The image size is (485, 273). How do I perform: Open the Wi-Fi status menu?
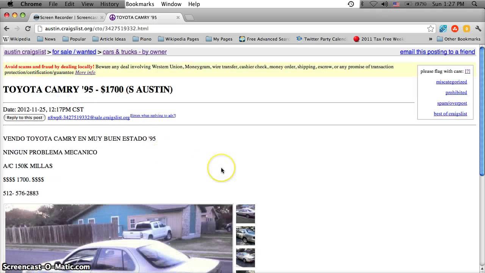[x=373, y=4]
